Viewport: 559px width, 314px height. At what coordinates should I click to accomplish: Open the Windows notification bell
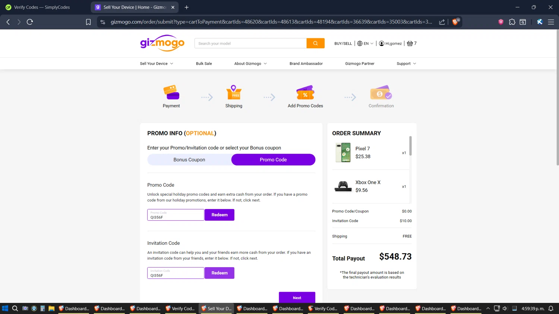(551, 308)
